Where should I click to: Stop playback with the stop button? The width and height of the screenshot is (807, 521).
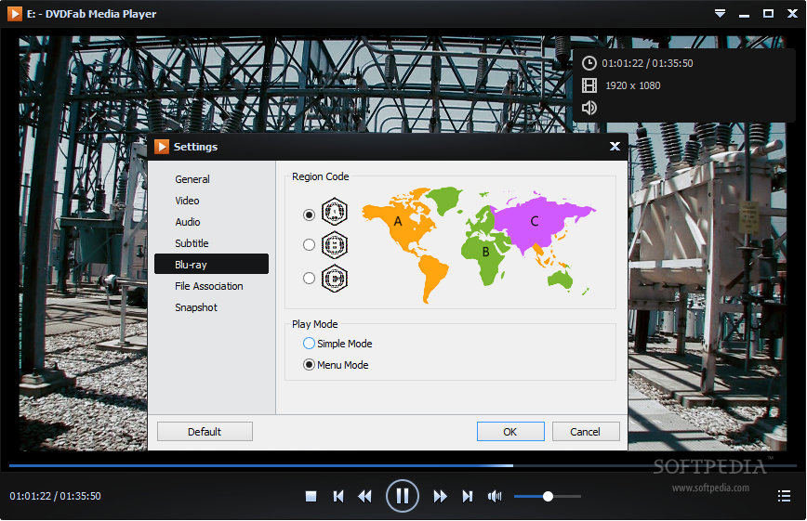tap(311, 496)
